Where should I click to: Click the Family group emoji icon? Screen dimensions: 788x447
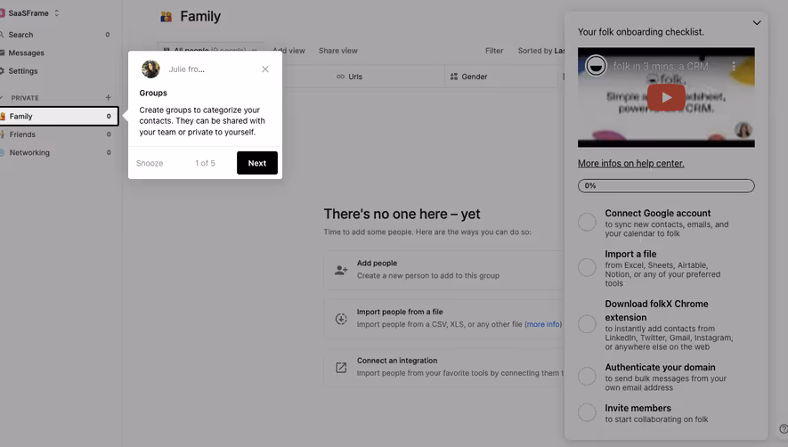[167, 17]
